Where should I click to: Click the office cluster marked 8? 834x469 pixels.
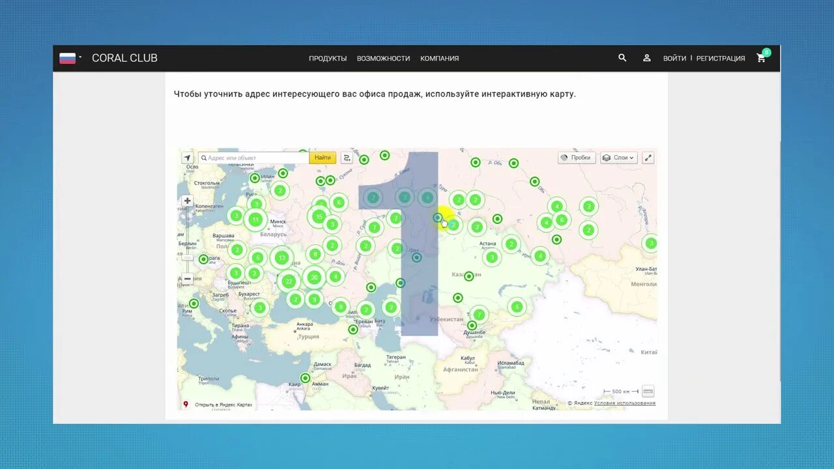(x=315, y=255)
